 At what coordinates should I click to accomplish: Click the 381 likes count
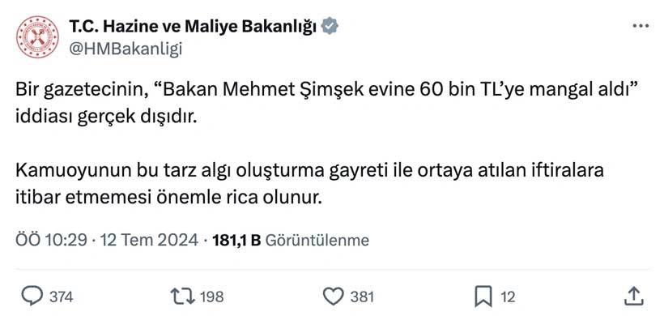[x=362, y=297]
